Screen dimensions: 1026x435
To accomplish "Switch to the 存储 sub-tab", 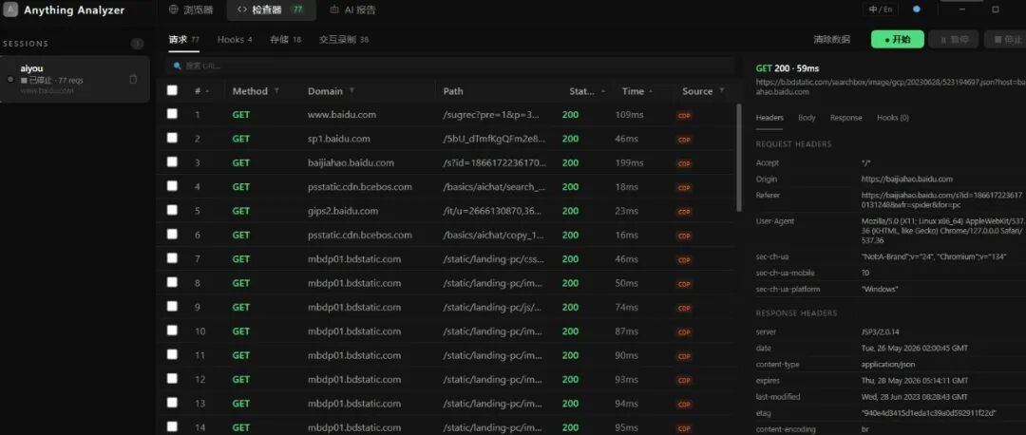I will pos(285,39).
